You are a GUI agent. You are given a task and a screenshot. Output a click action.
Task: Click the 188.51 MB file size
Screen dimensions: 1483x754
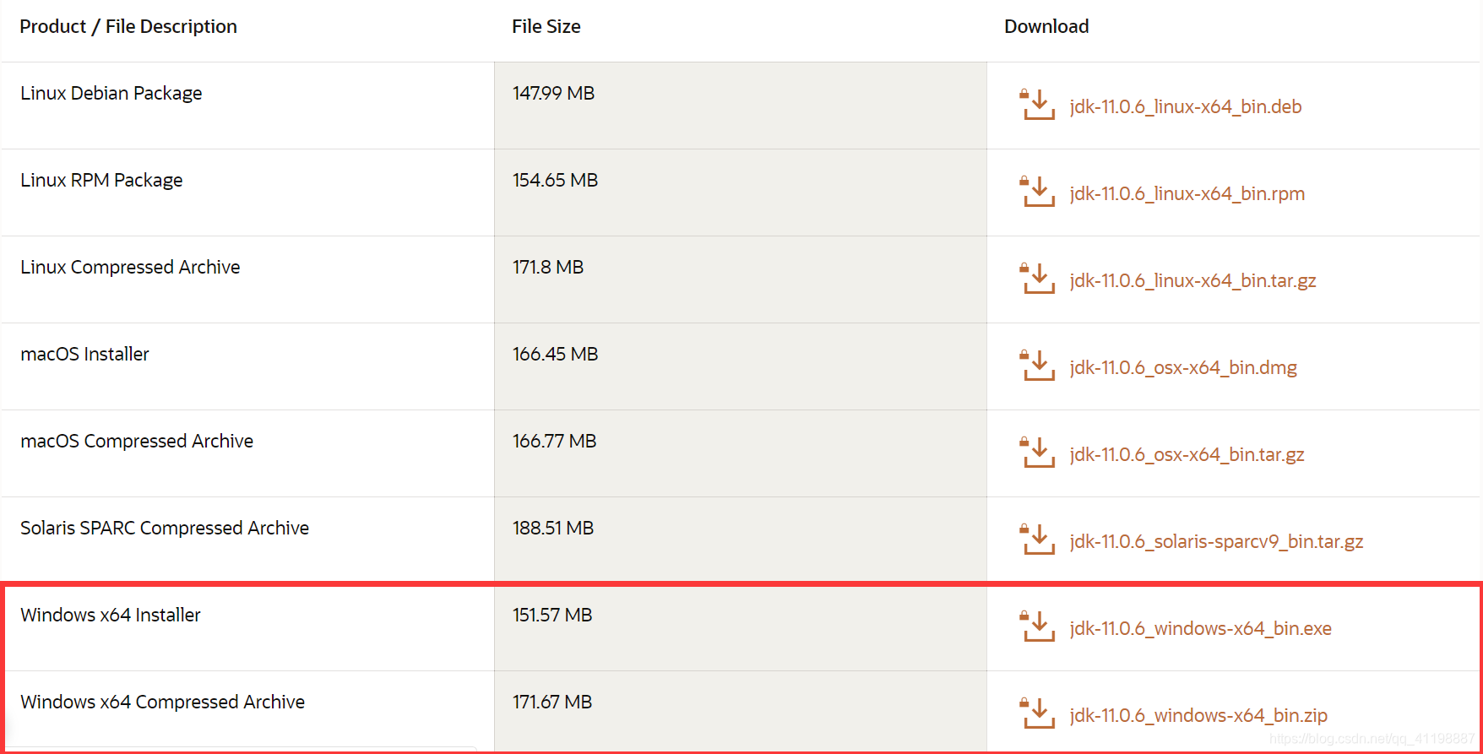pyautogui.click(x=553, y=529)
